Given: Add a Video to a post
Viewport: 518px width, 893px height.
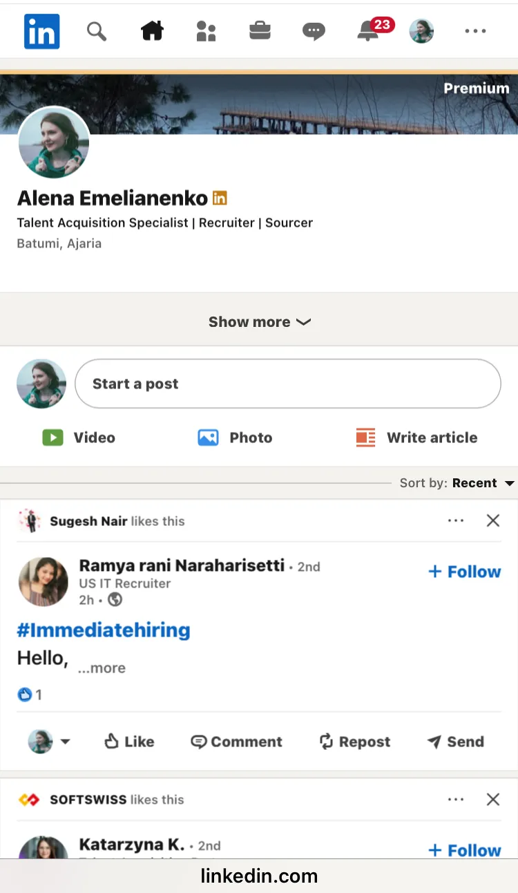Looking at the screenshot, I should pyautogui.click(x=79, y=438).
